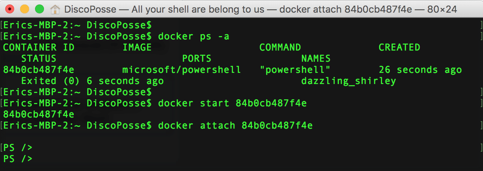
Task: Click the STATUS column header
Action: (39, 59)
